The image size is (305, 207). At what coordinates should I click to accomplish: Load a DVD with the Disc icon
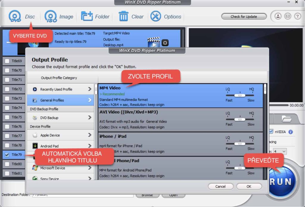[x=15, y=16]
